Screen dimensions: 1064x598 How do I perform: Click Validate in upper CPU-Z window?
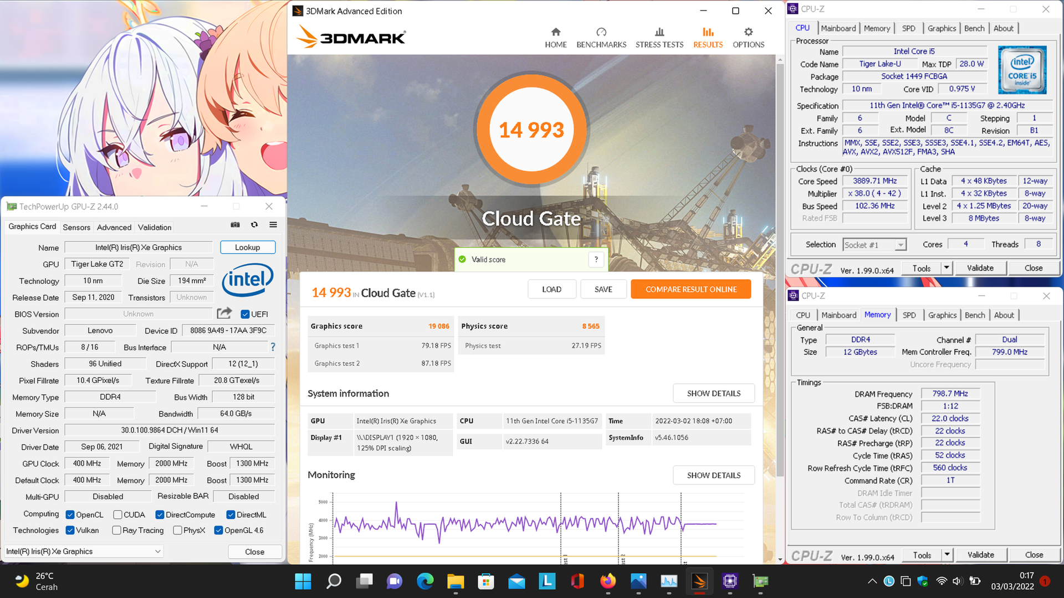point(980,268)
